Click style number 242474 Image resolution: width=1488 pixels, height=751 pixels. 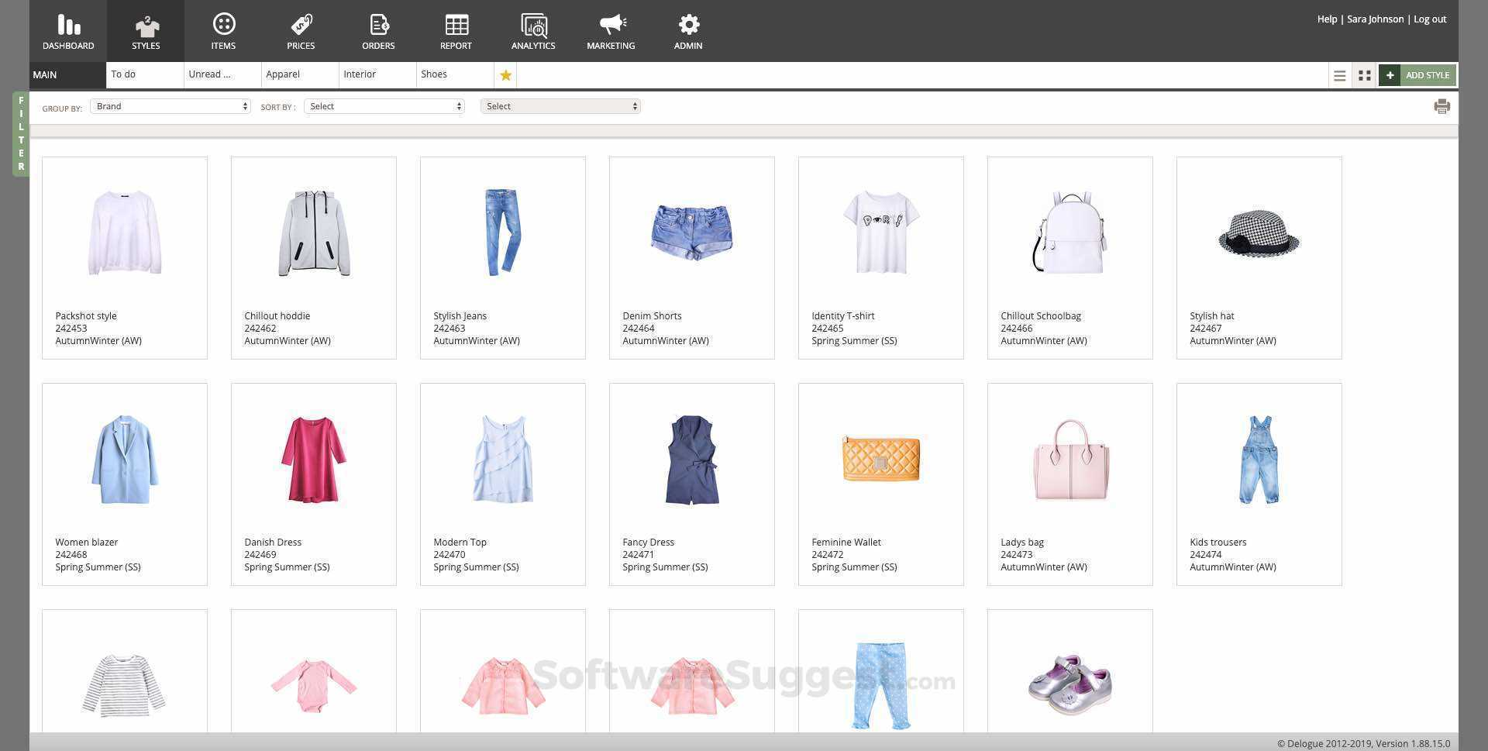point(1206,555)
